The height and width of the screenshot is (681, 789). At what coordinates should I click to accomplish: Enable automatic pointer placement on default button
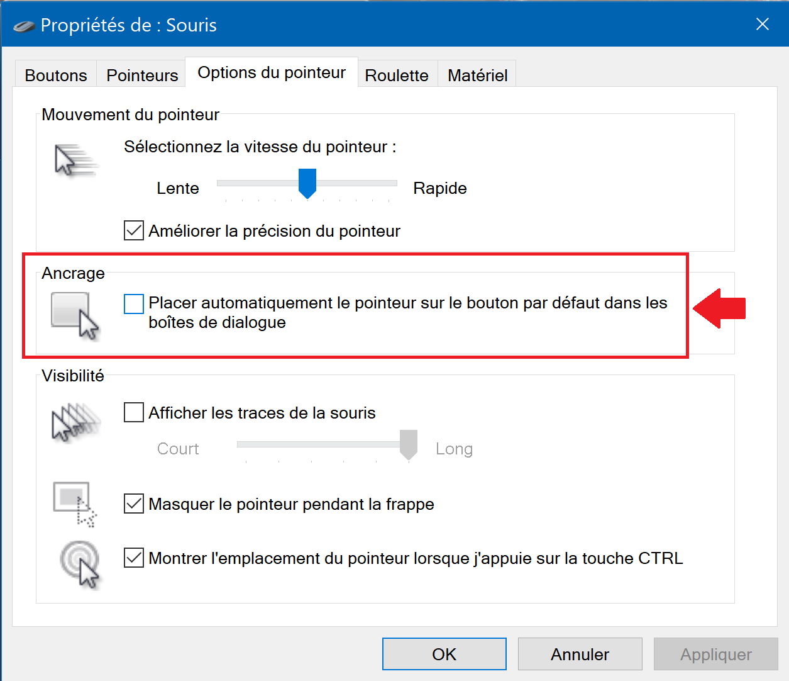pos(133,303)
